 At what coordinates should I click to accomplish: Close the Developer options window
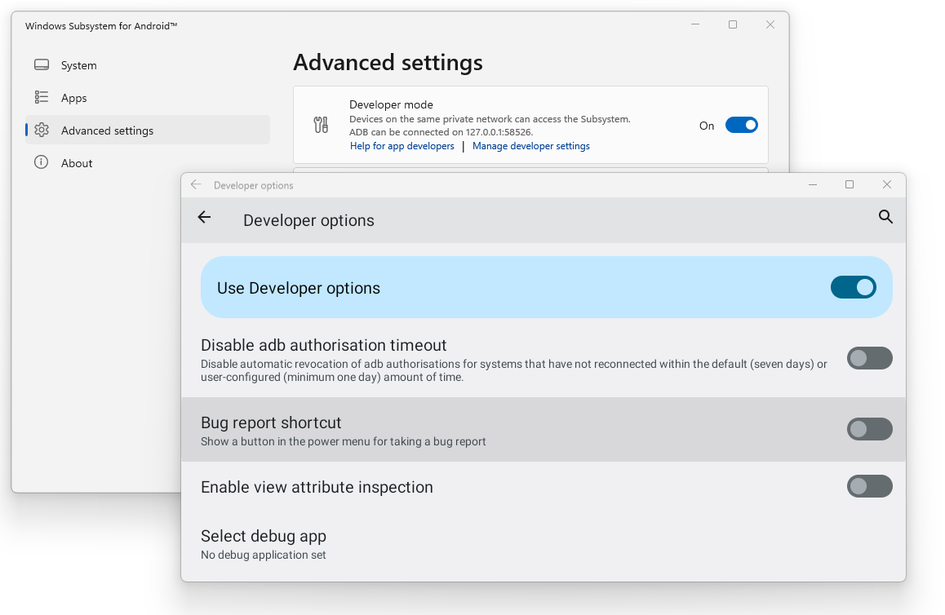(886, 184)
